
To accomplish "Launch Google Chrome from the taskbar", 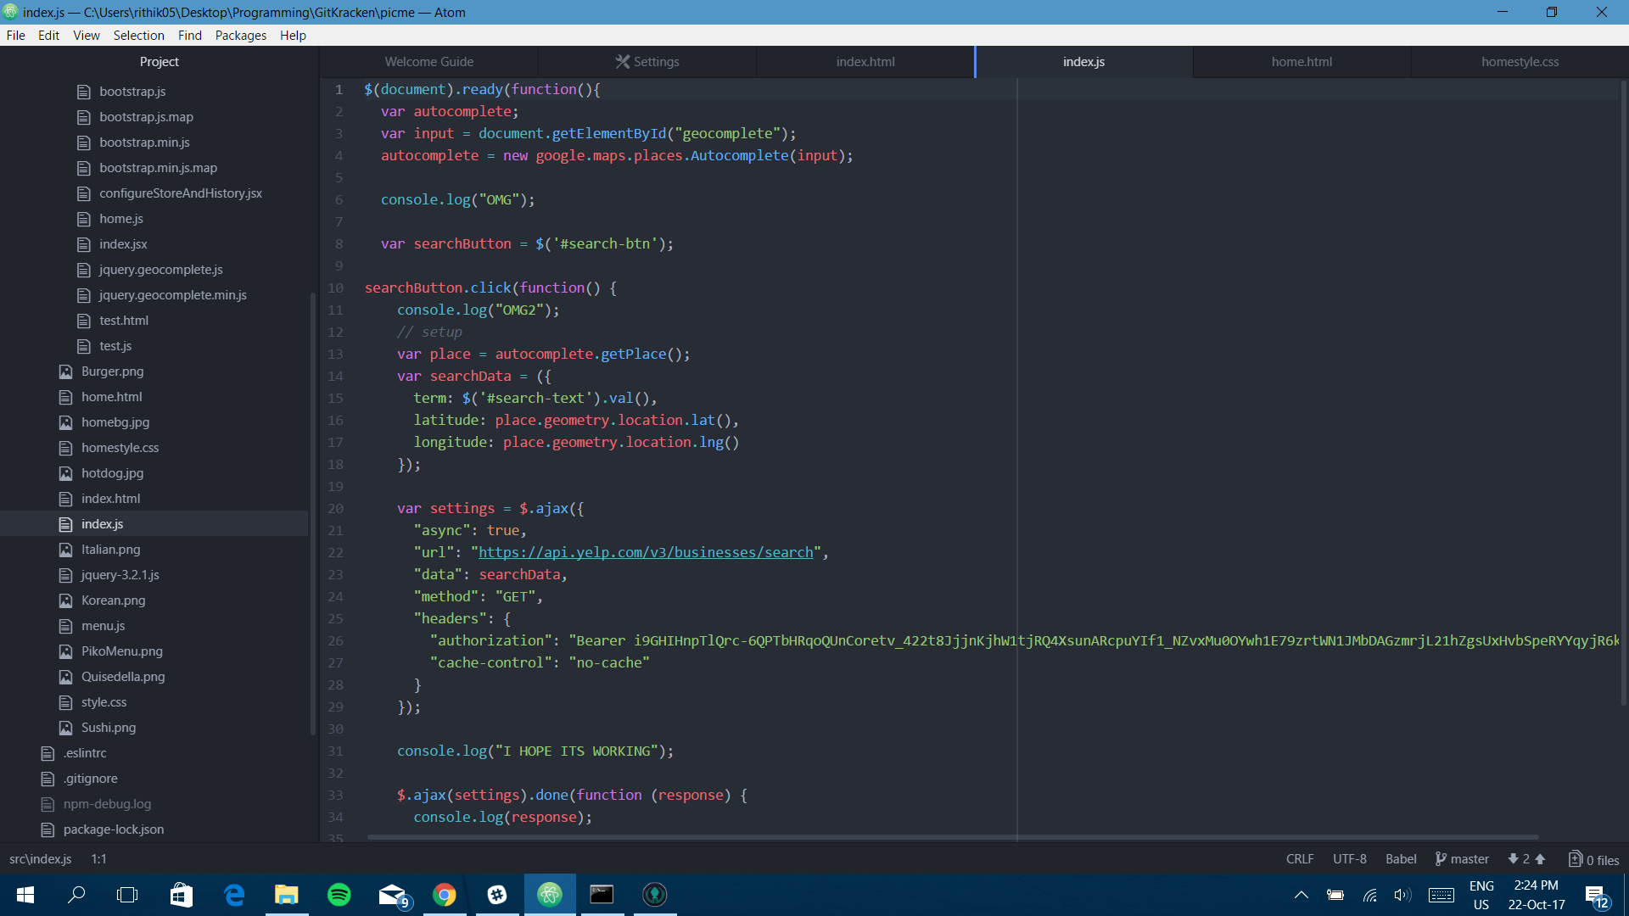I will [x=444, y=895].
